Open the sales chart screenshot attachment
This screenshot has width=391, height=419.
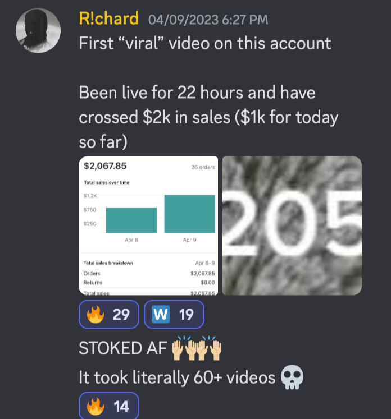(148, 225)
